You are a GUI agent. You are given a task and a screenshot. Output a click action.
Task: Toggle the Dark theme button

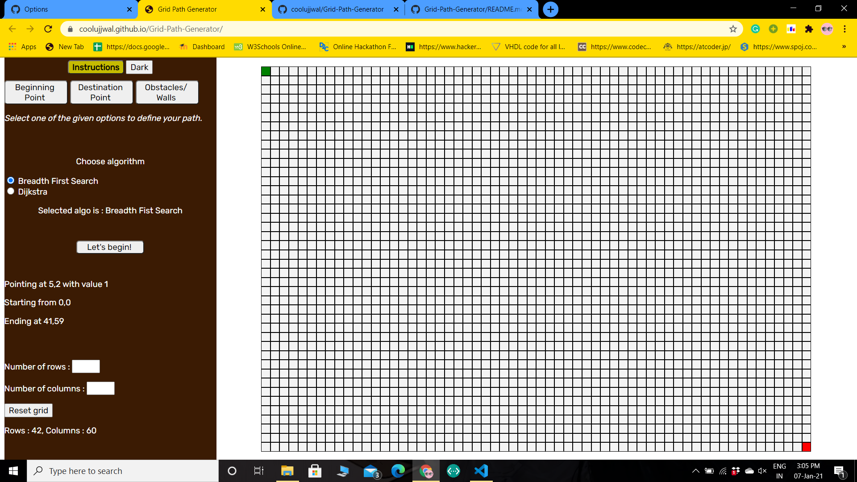pos(139,67)
